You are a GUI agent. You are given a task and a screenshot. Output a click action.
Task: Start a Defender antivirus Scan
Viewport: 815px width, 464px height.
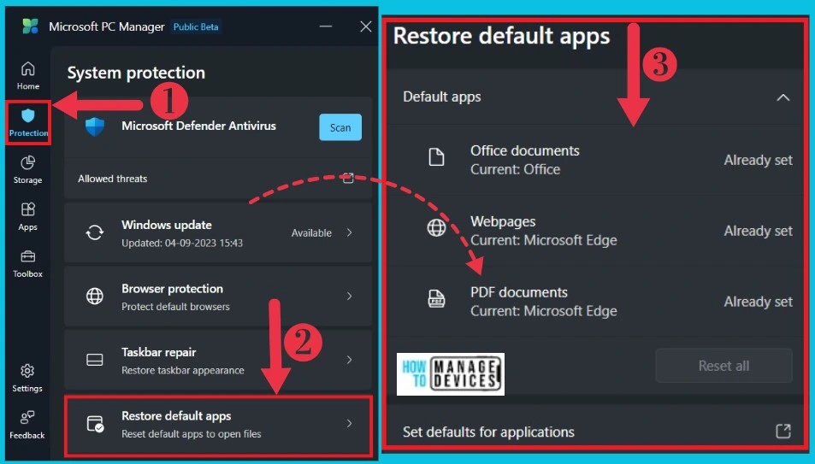(340, 127)
